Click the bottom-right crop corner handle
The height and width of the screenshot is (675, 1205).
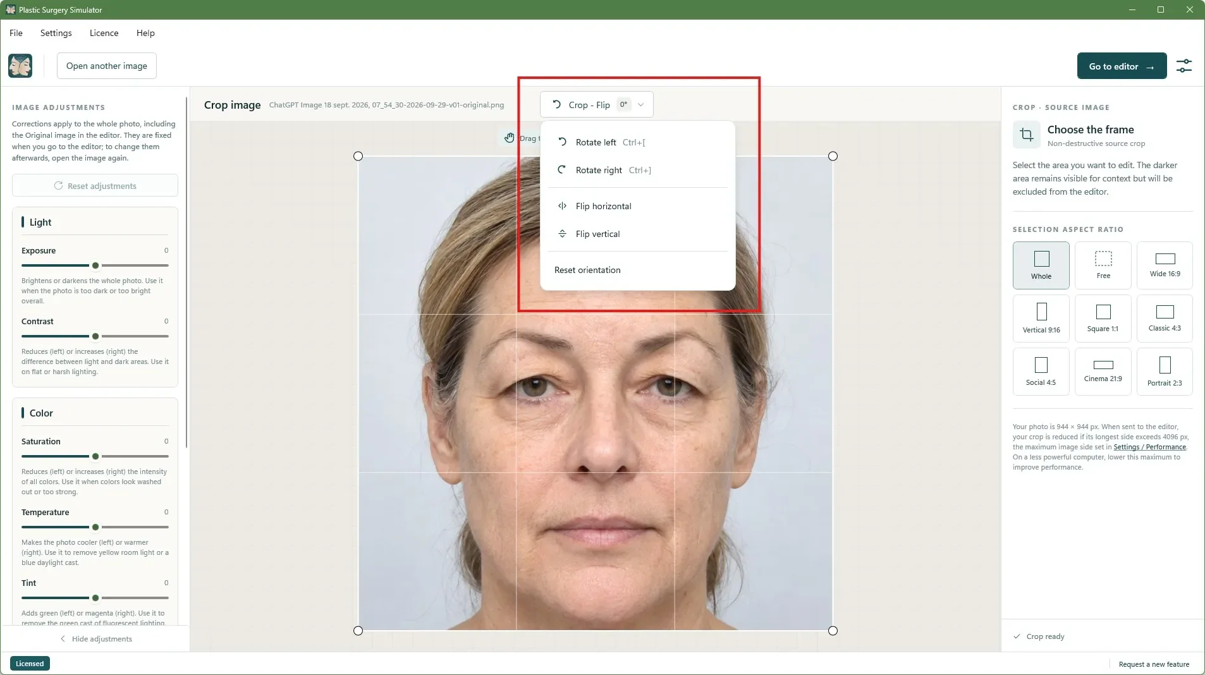tap(833, 631)
